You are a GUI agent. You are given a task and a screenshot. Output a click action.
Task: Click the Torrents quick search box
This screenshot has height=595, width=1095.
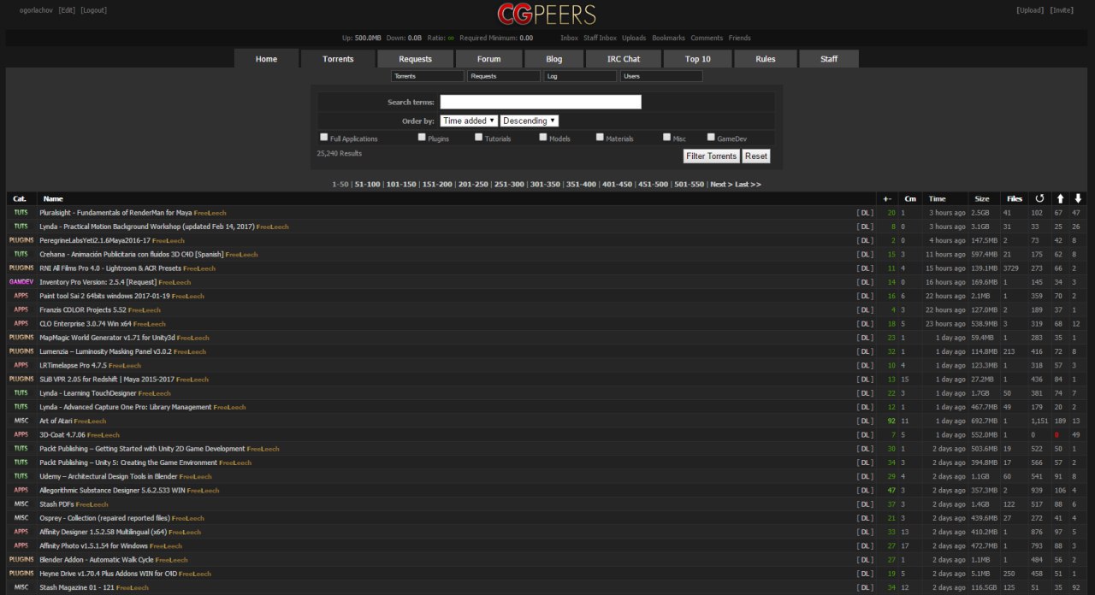pos(428,76)
